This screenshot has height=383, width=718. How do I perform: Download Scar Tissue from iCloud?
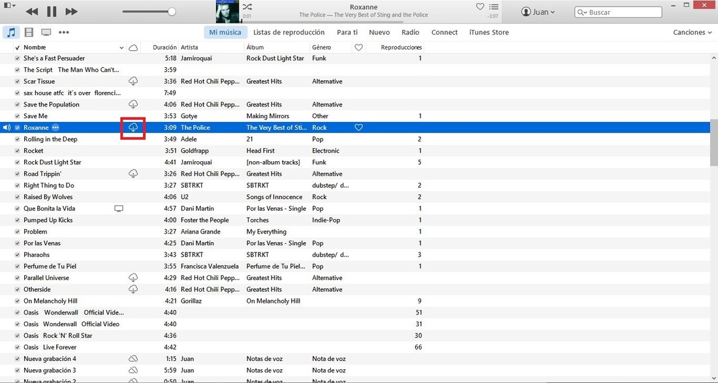(133, 81)
